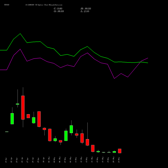This screenshot has height=168, width=168.
Task: Click the 27 Apr date label
Action: (28, 160)
